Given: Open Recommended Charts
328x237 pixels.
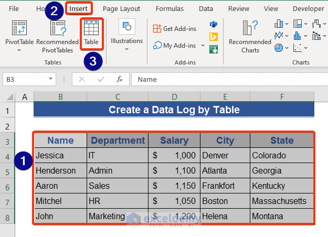Looking at the screenshot, I should point(250,37).
